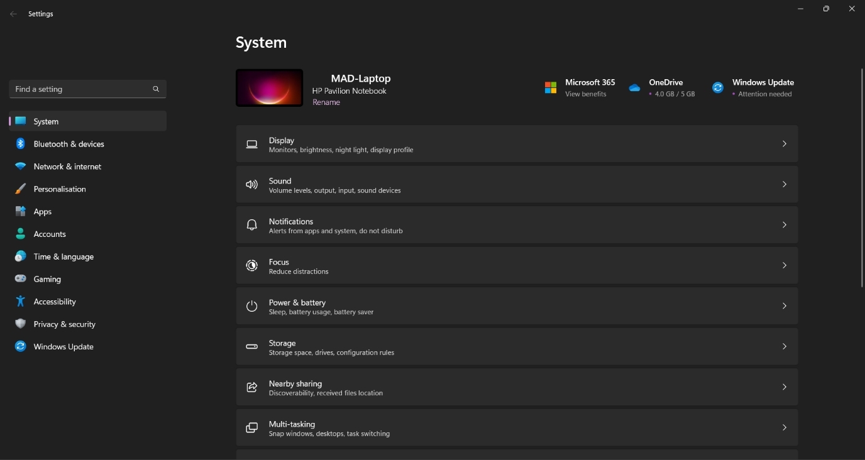Select the Power & battery icon
This screenshot has height=460, width=865.
click(251, 306)
